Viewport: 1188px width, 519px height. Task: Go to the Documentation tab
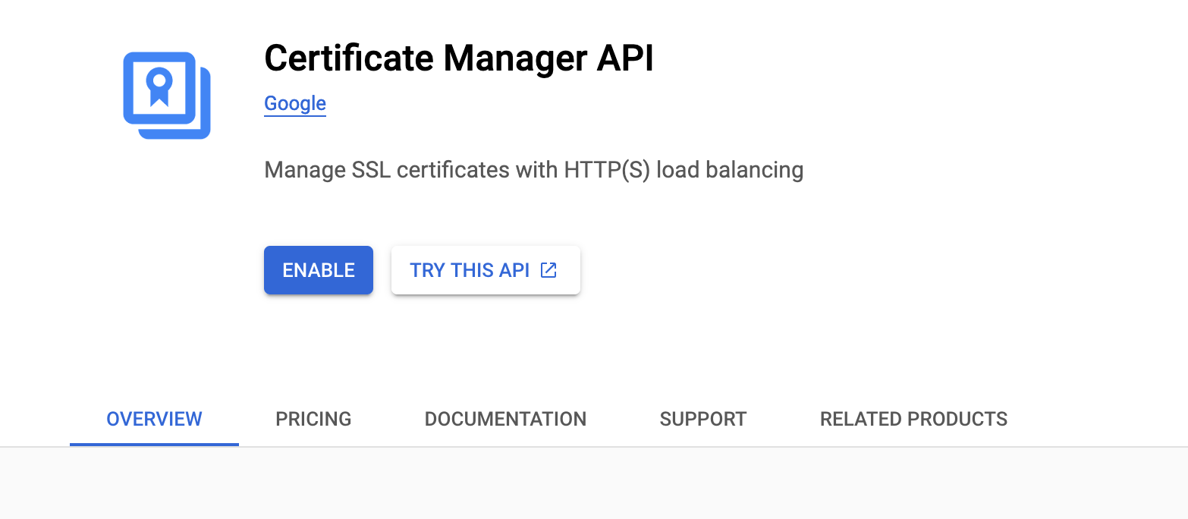(x=505, y=419)
